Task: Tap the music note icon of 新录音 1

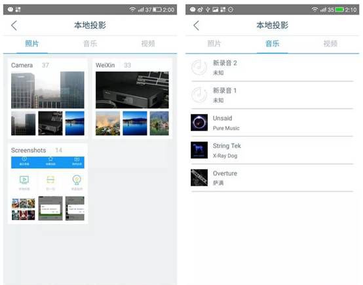Action: [199, 95]
